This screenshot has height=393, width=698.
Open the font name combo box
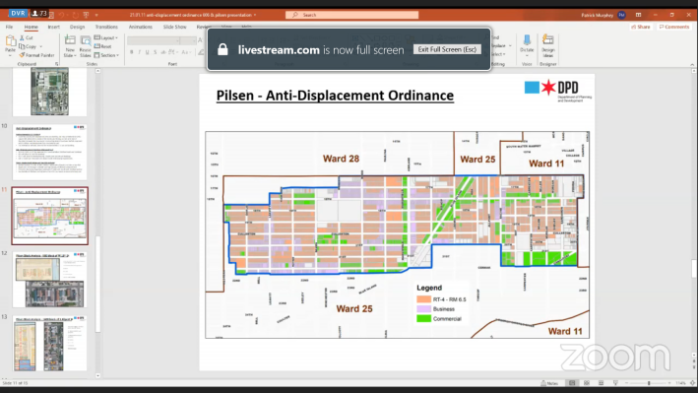(154, 40)
